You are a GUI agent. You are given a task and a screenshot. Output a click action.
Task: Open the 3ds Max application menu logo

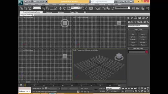coord(20,2)
